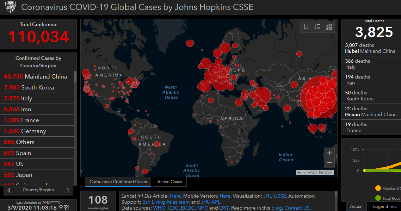
Task: Select Hubei Mainland China deaths entry
Action: 370,48
